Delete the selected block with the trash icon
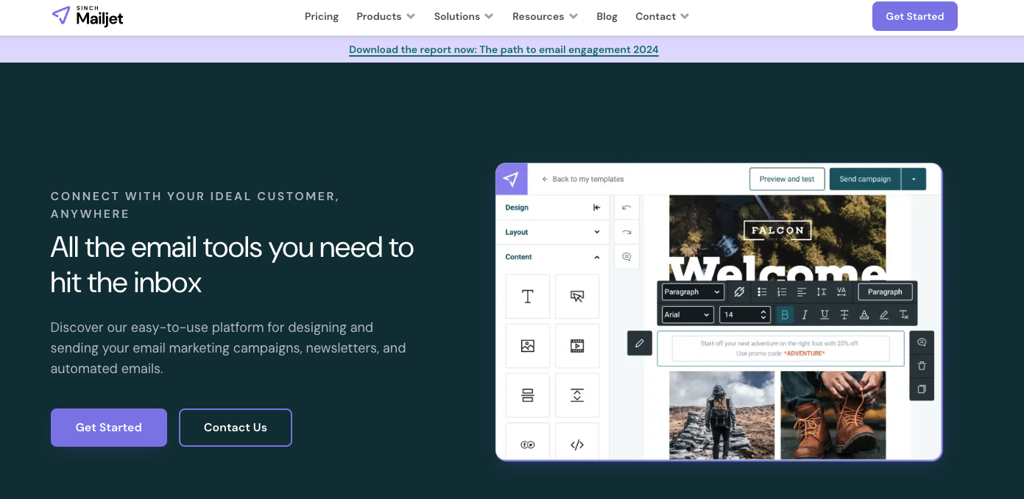The height and width of the screenshot is (499, 1024). click(922, 366)
